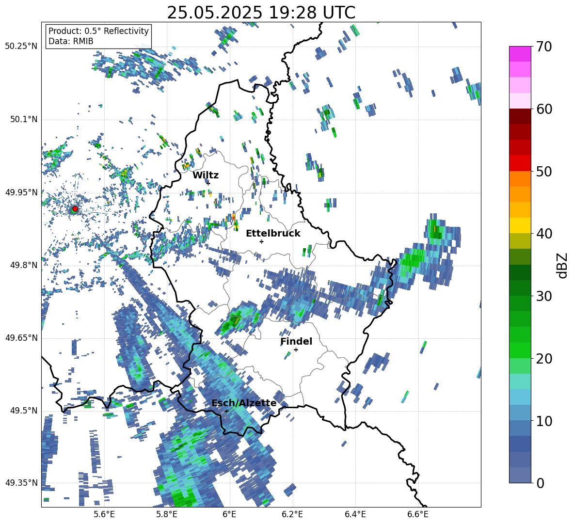Click the 20 value on colorbar

tap(544, 359)
